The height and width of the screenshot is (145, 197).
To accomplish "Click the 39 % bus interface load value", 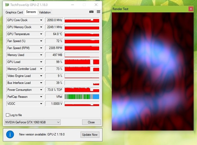I will point(54,83).
